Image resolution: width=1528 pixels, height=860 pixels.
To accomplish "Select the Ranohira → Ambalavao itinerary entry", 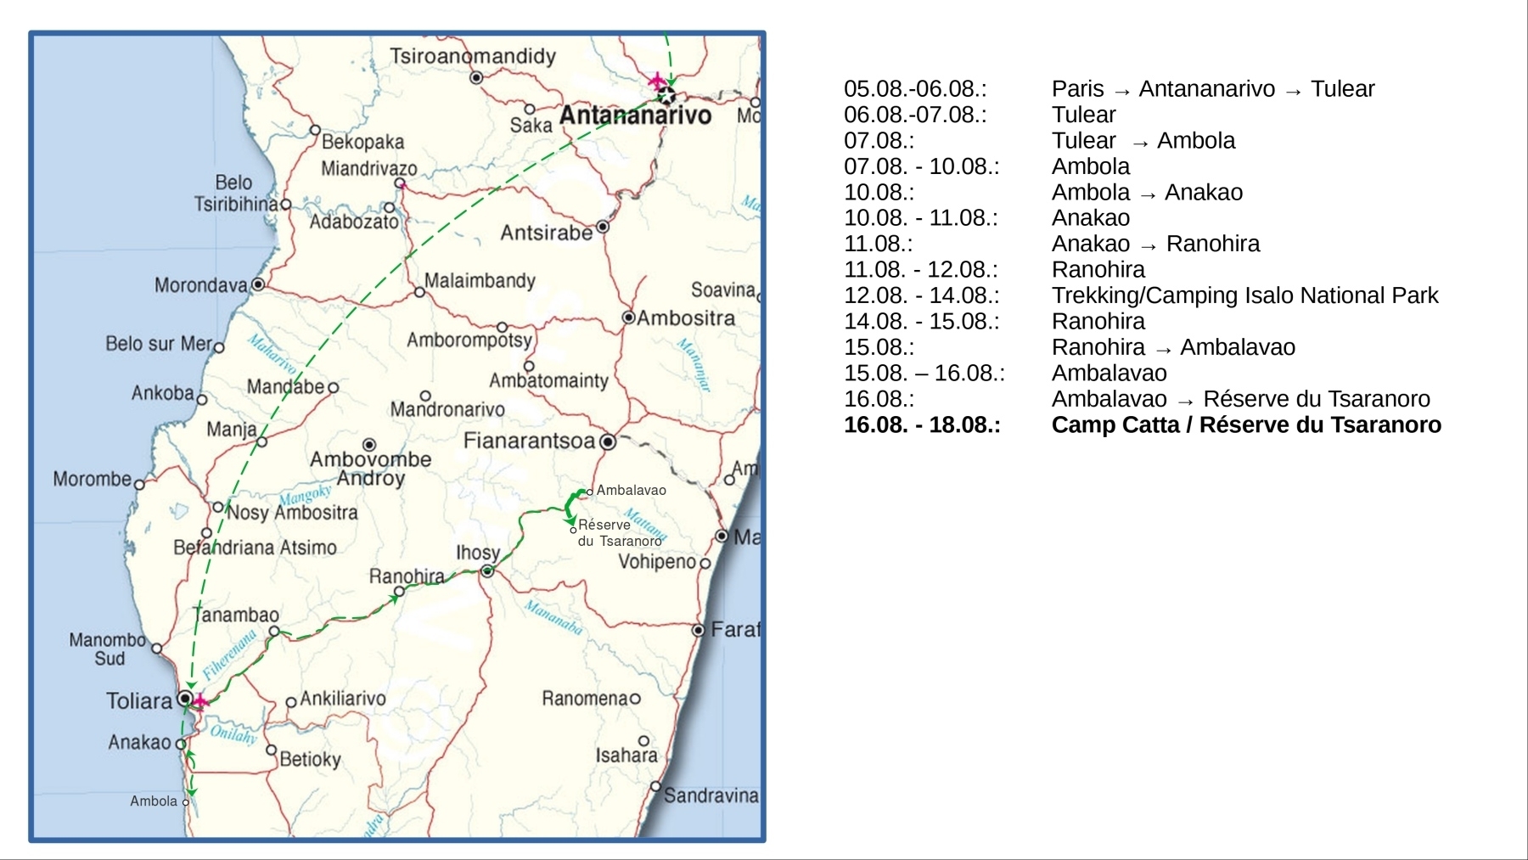I will click(x=1173, y=347).
